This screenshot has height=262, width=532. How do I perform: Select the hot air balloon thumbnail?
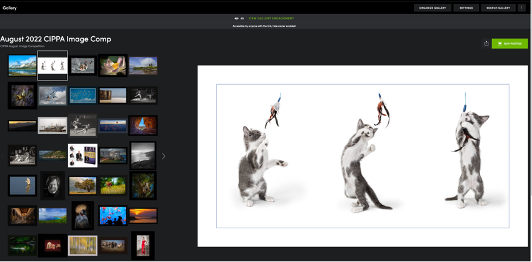pyautogui.click(x=113, y=125)
